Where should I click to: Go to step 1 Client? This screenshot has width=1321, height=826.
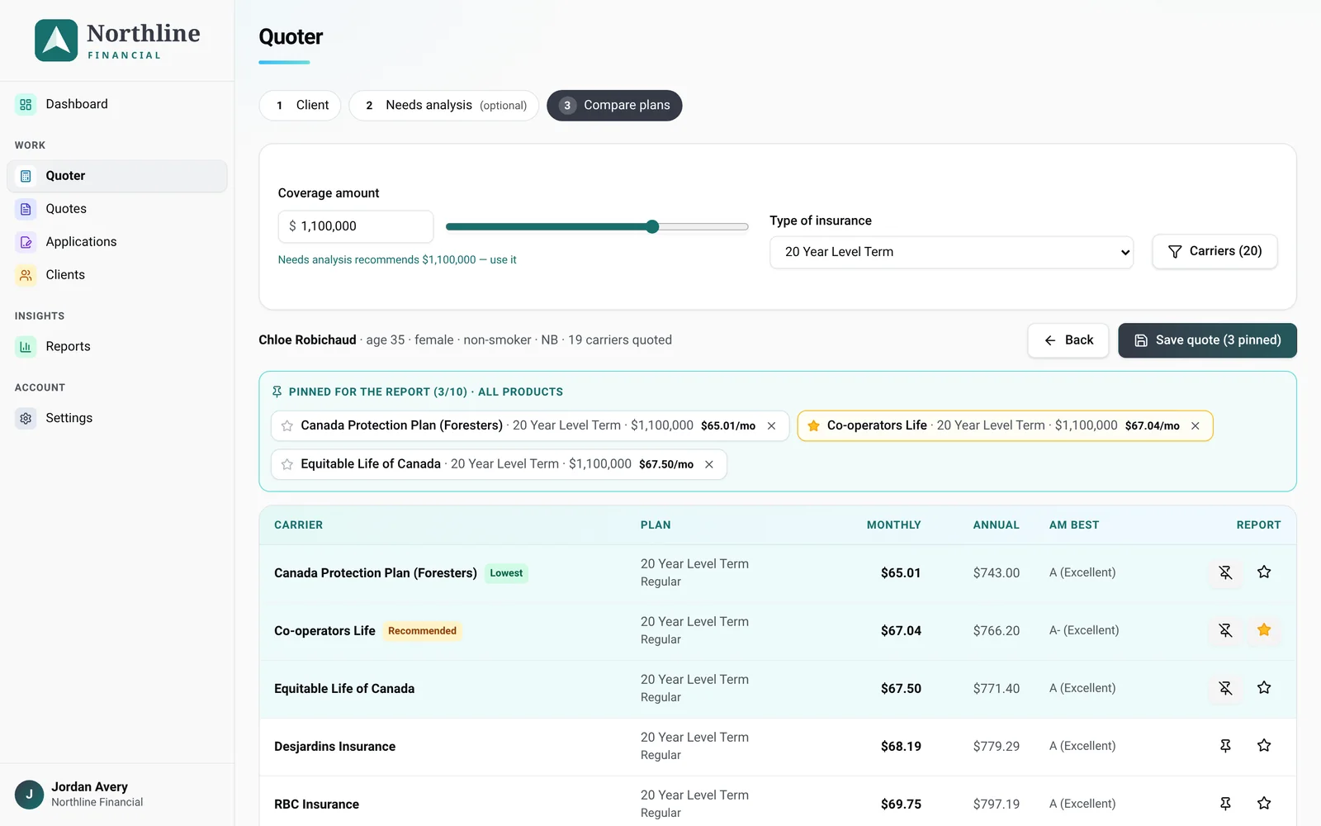point(300,106)
